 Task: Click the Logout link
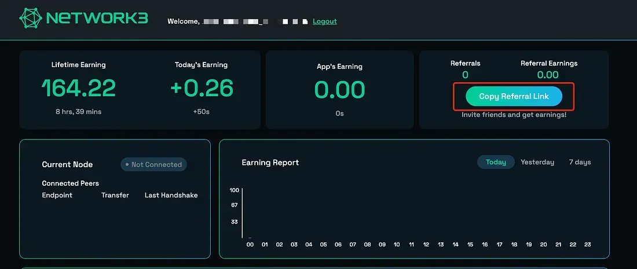point(324,21)
